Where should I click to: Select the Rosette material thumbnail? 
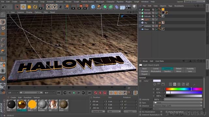(x=42, y=104)
